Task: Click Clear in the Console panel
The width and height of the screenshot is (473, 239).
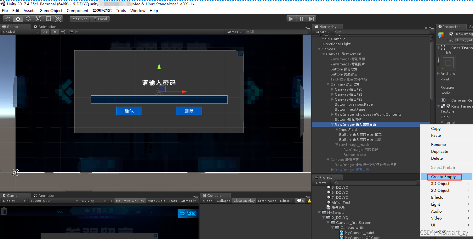Action: coord(207,201)
